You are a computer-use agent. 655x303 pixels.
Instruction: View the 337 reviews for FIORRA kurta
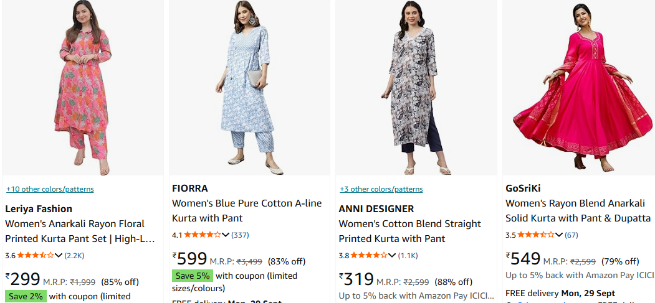[240, 235]
